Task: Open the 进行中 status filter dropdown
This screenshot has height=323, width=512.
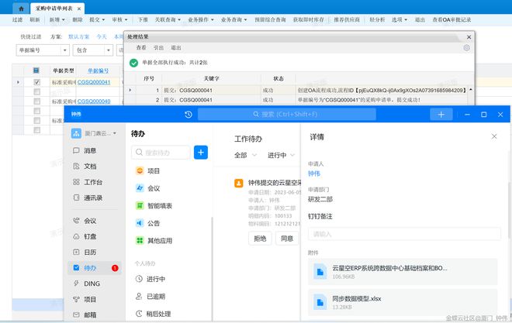Action: [x=281, y=155]
